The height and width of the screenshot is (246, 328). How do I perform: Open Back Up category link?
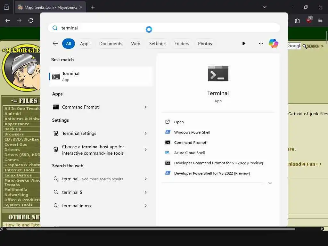(13, 129)
